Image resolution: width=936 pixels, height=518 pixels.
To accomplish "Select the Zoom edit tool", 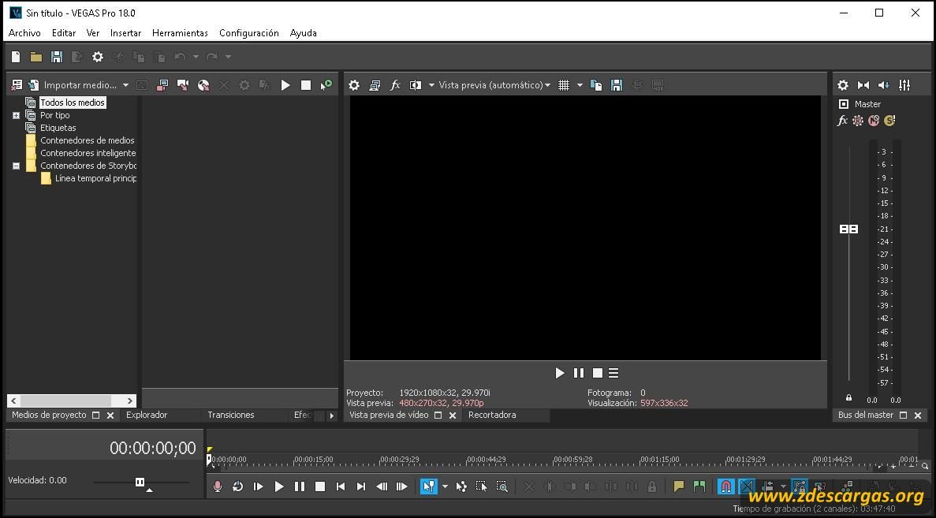I will click(502, 487).
